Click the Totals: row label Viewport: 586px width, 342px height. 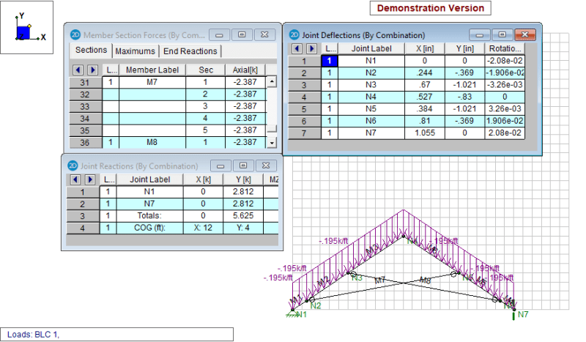click(x=149, y=215)
